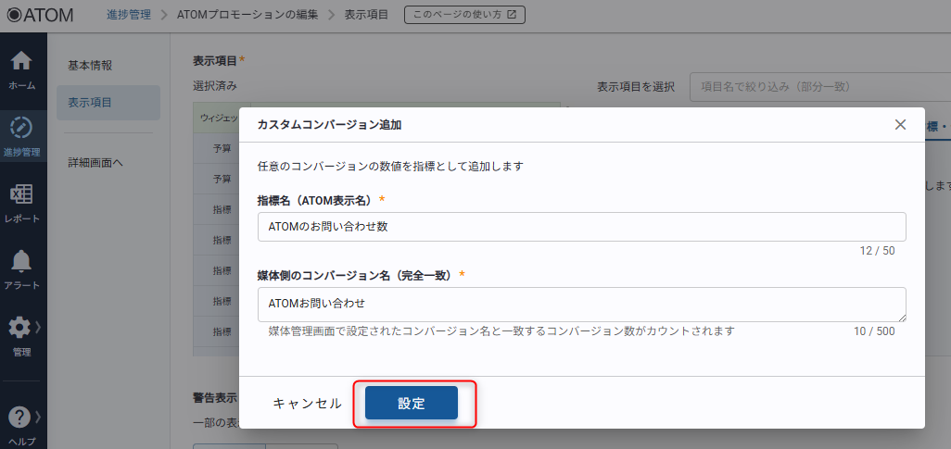951x449 pixels.
Task: Open the ヘルプ question mark icon
Action: (x=19, y=418)
